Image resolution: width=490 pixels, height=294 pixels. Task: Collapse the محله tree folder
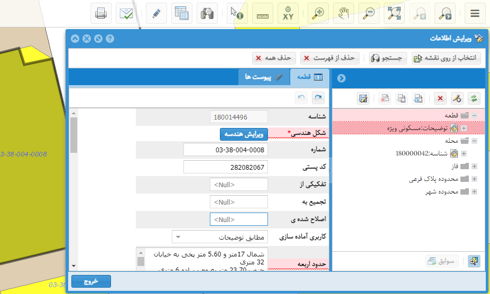(x=474, y=141)
